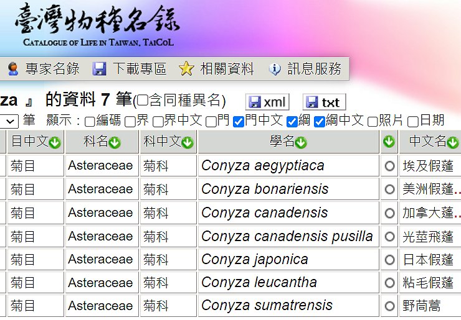Open the 訊息服務 menu item
This screenshot has height=320, width=461.
(x=305, y=69)
